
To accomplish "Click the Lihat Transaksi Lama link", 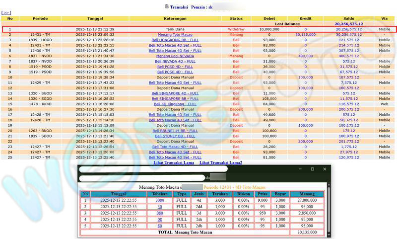I will [174, 162].
